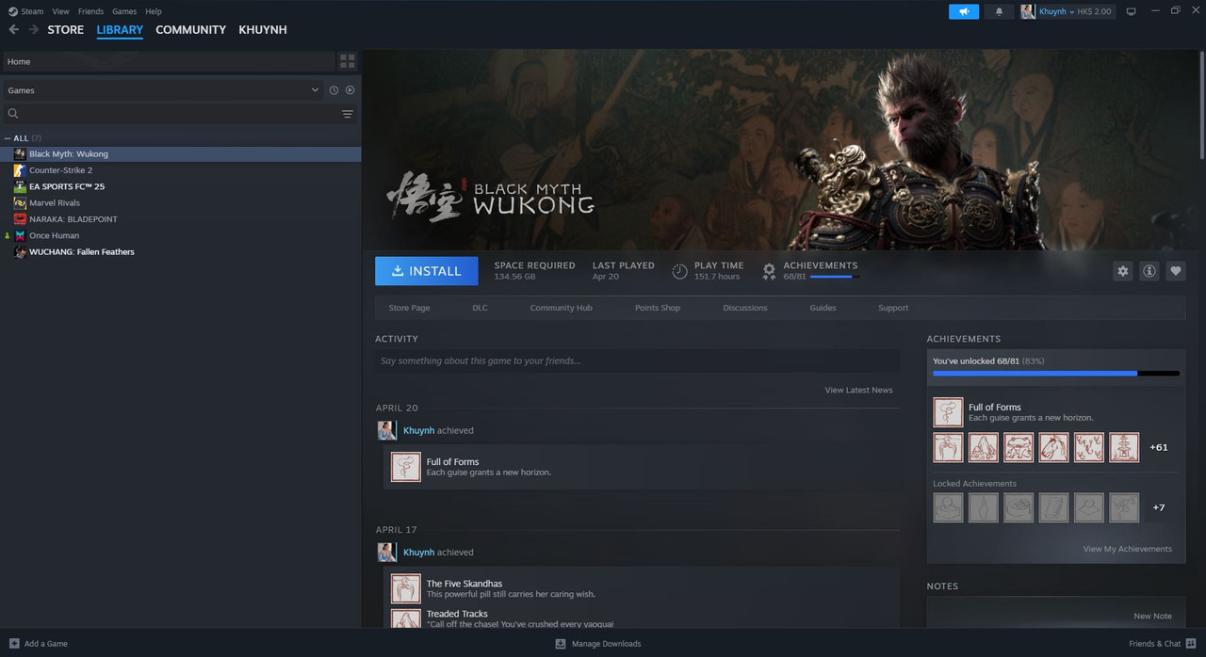Open the Community Hub tab
The image size is (1206, 657).
tap(561, 308)
